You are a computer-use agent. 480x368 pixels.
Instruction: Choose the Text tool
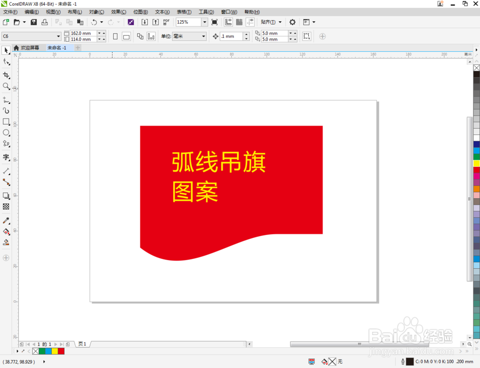(6, 157)
